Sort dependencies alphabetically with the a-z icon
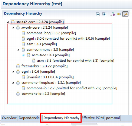 coord(113,14)
